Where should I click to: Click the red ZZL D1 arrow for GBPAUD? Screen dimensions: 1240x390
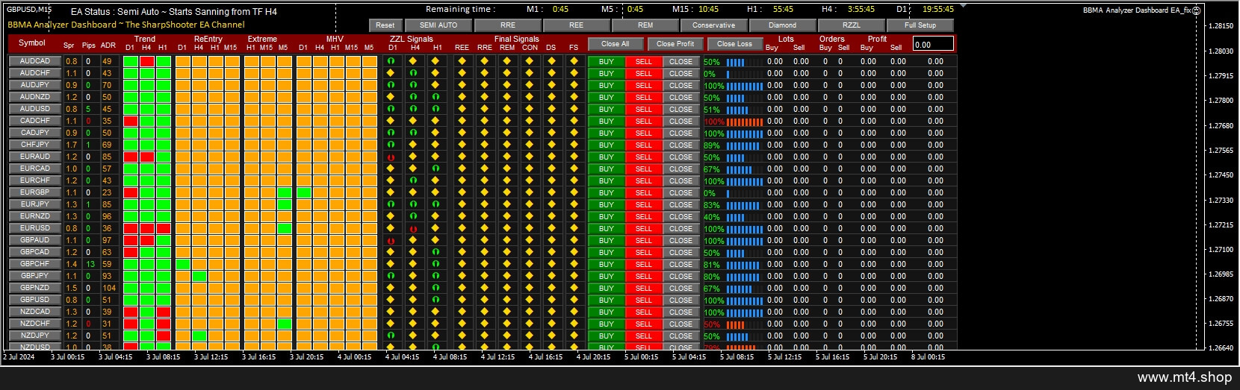(391, 240)
